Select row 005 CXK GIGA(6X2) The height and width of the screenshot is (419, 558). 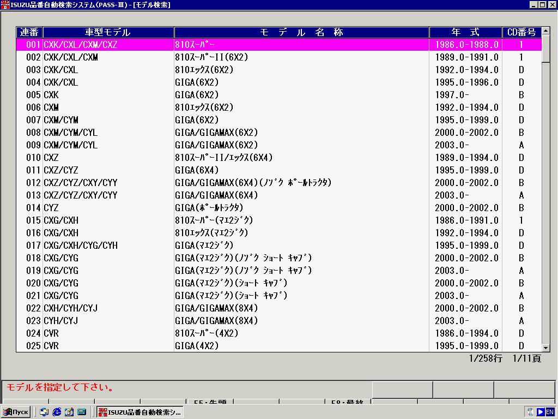point(218,95)
